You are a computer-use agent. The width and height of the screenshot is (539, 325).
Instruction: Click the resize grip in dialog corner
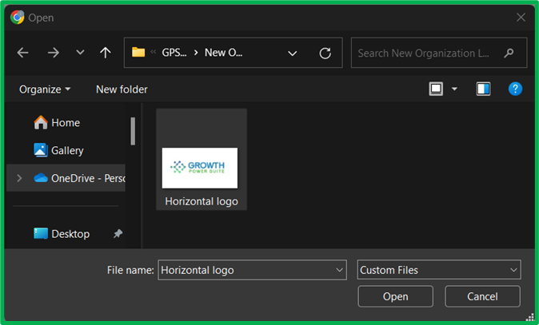[x=530, y=318]
